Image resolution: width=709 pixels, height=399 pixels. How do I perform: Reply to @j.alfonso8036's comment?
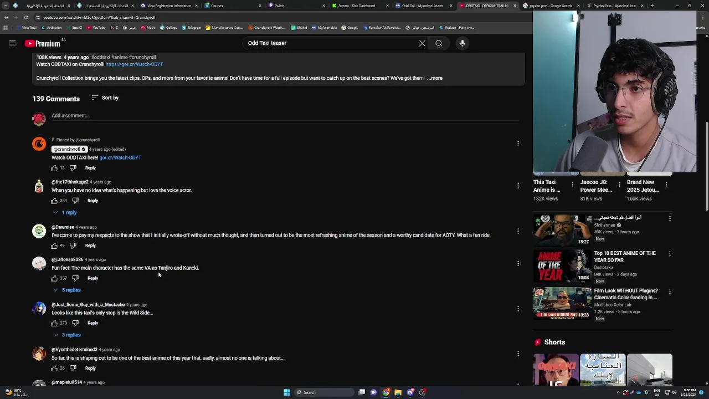pyautogui.click(x=93, y=278)
